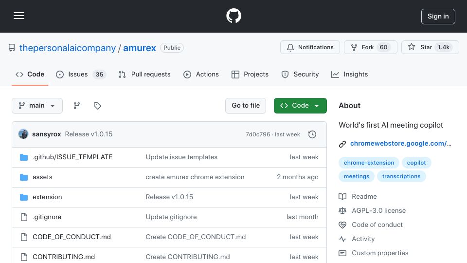Viewport: 467px width, 263px height.
Task: Open commit 'Update gitignore'
Action: coord(171,217)
